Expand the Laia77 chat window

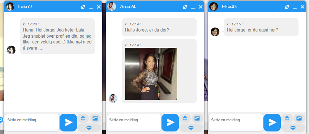pos(83,7)
